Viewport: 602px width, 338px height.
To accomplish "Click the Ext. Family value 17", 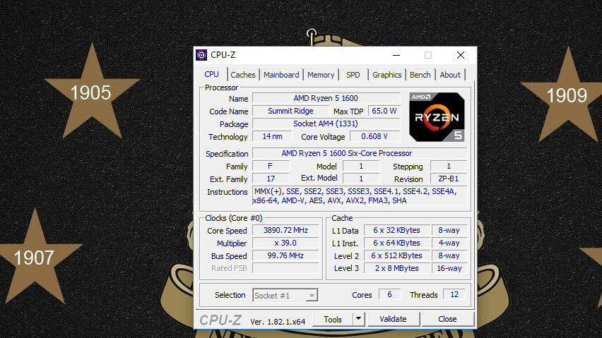I will (x=271, y=179).
